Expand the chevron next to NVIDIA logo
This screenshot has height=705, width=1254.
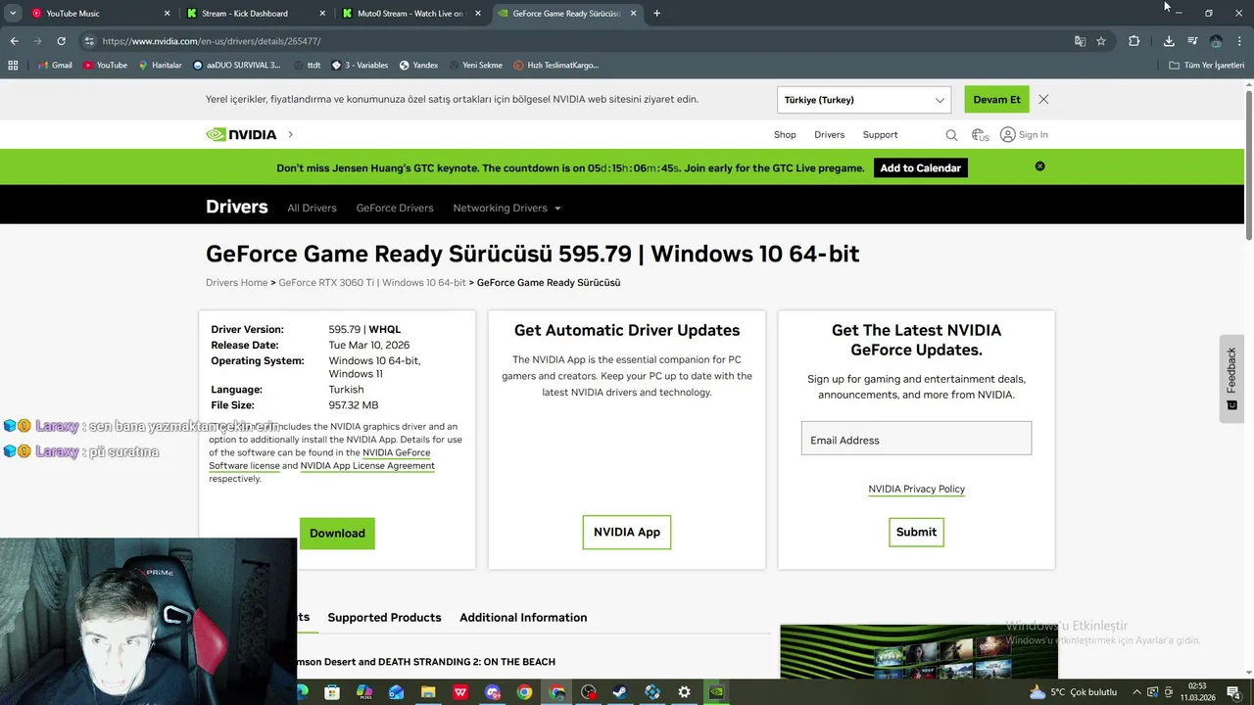click(x=291, y=135)
